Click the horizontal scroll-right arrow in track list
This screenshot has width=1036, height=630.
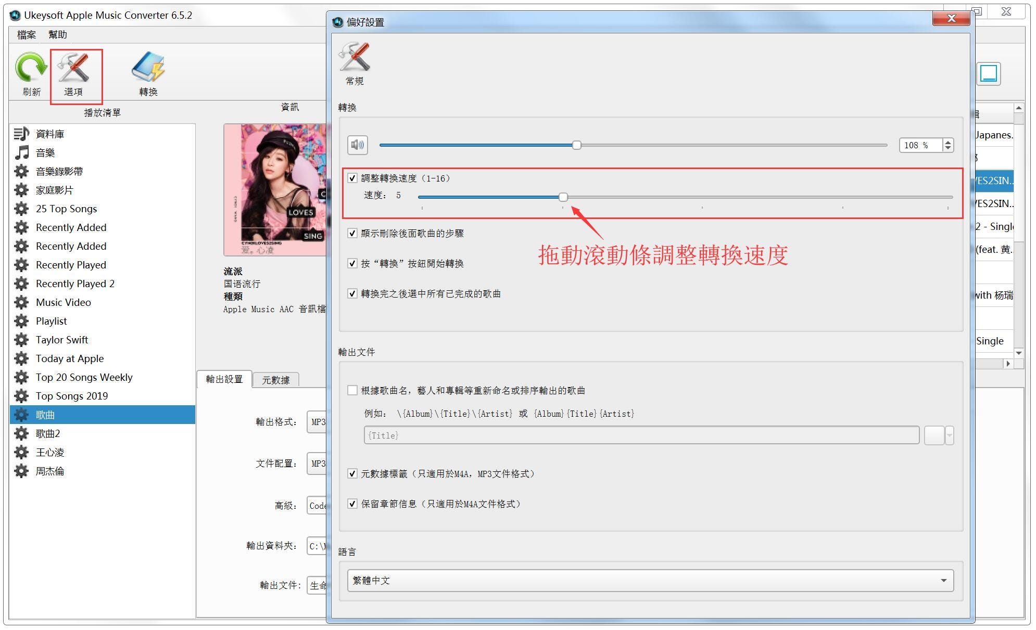[x=1008, y=364]
